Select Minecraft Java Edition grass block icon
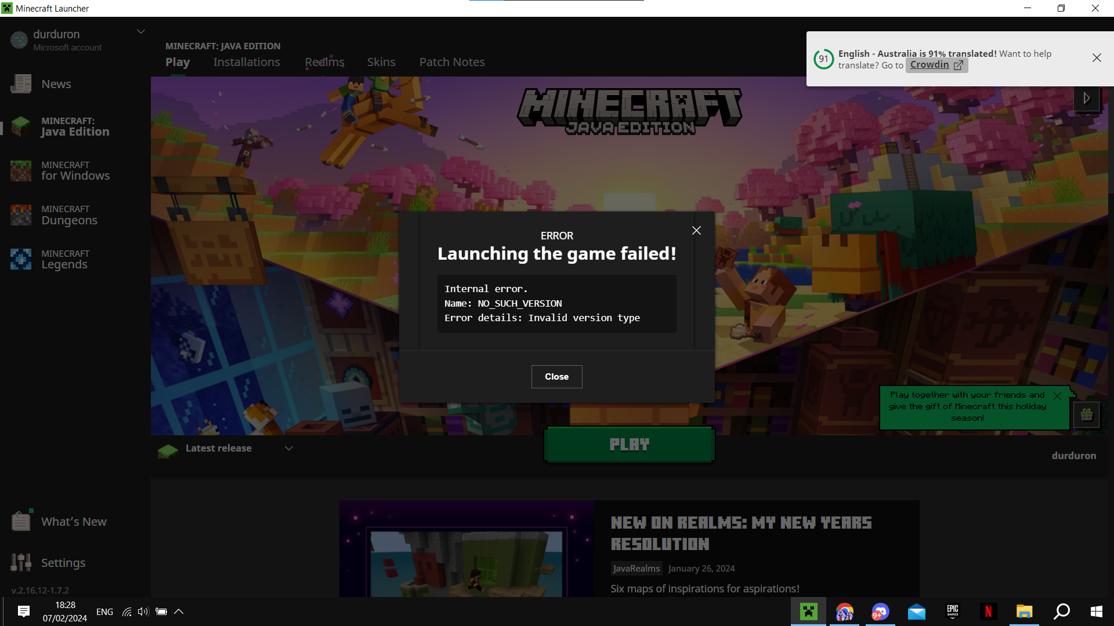This screenshot has height=626, width=1114. (21, 126)
